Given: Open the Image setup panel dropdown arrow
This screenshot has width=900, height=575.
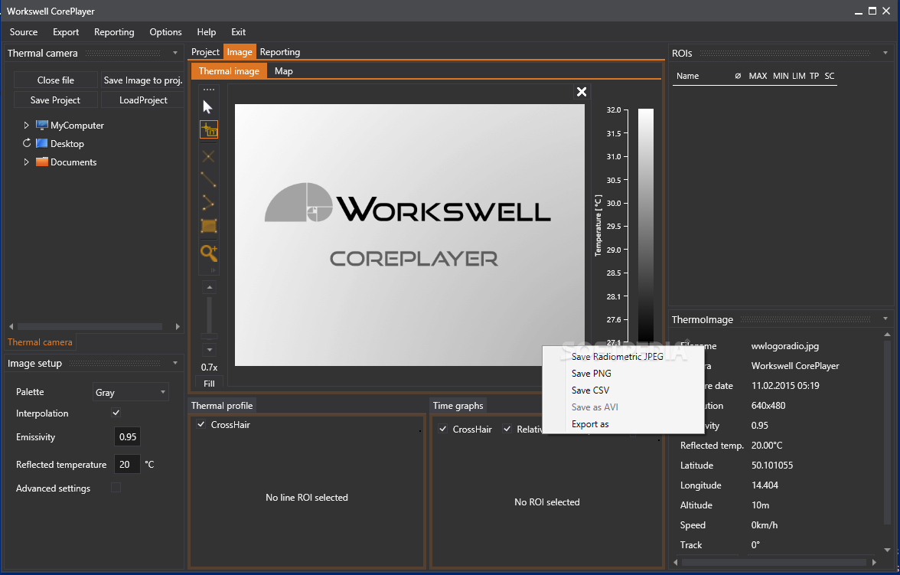Looking at the screenshot, I should click(x=175, y=363).
